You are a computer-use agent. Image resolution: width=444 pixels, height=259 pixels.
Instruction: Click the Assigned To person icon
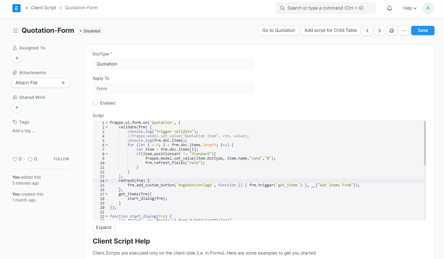15,48
